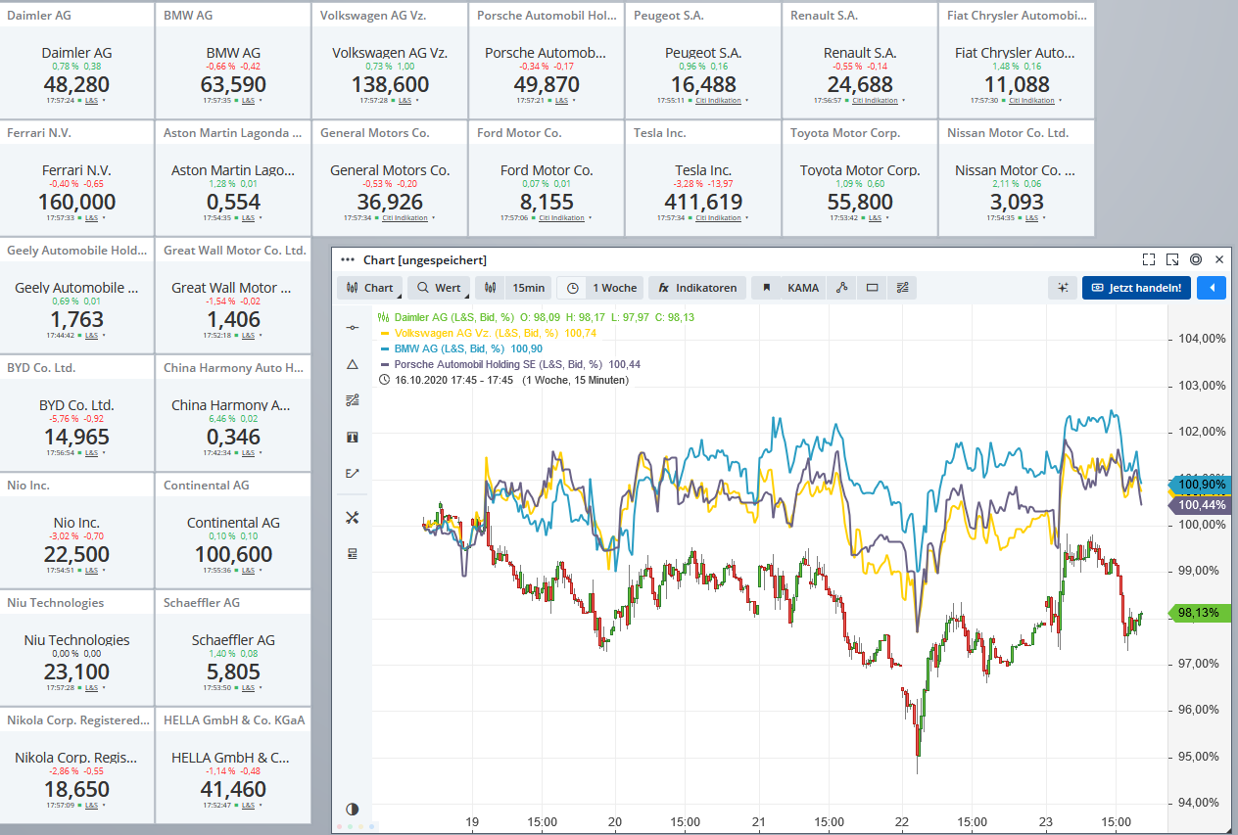Click the Volkswagen AG Vz. chart legend entry
This screenshot has width=1238, height=835.
[x=487, y=333]
